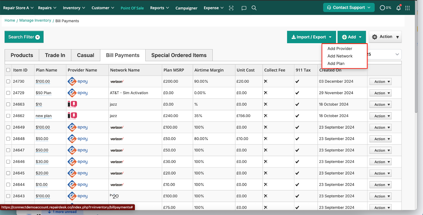Open the Inventory menu

point(74,8)
